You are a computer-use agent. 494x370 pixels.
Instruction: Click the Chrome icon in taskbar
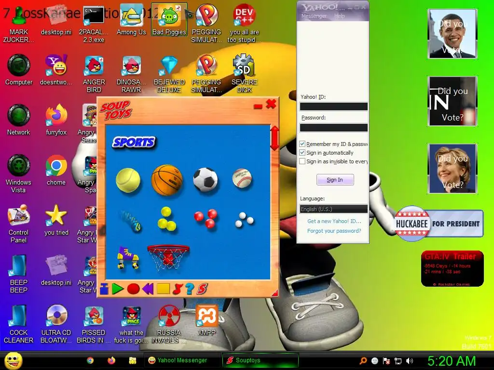click(x=90, y=360)
